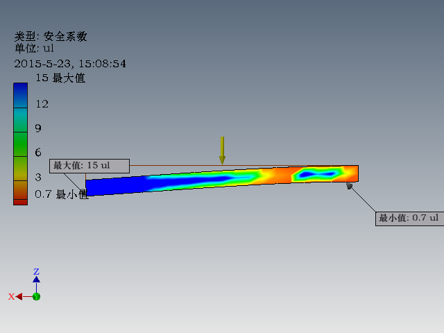Click the legend label '0.7 最小值'
This screenshot has height=333, width=444.
[x=61, y=194]
